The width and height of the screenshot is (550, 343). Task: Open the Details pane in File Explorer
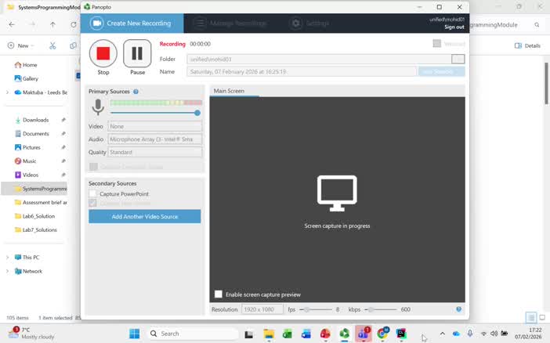[x=527, y=45]
